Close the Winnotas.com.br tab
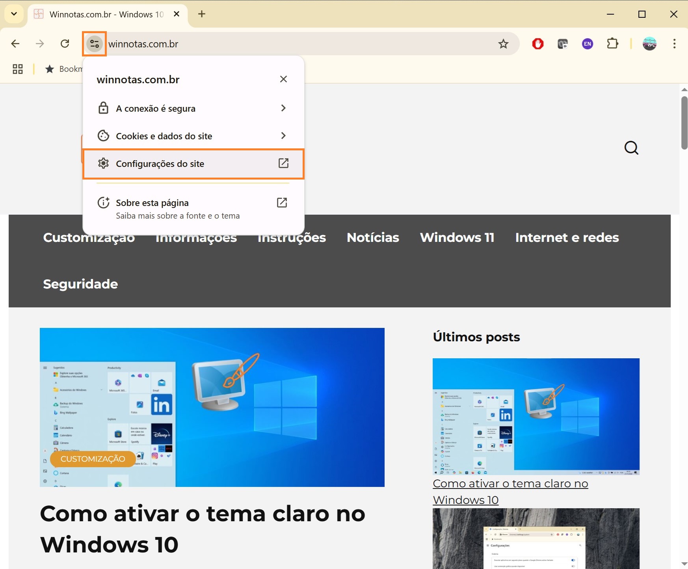Screen dimensions: 688x569 pos(177,14)
